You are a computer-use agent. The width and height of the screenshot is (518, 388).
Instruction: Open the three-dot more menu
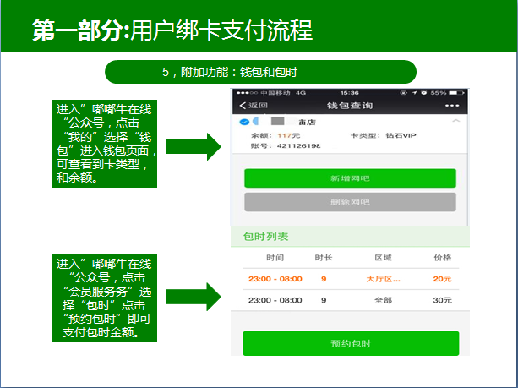coord(451,106)
